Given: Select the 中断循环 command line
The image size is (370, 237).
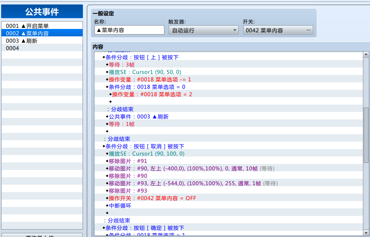Looking at the screenshot, I should (228, 205).
